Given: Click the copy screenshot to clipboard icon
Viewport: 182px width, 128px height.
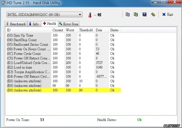Looking at the screenshot, I should point(136,15).
